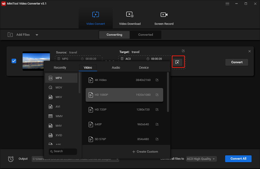Image resolution: width=260 pixels, height=169 pixels.
Task: Edit settings of 640P preset
Action: click(157, 124)
